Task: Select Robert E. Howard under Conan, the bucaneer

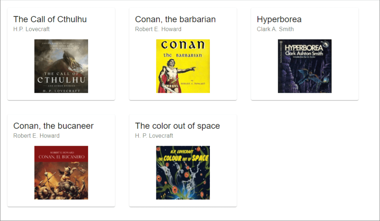Action: coord(36,136)
